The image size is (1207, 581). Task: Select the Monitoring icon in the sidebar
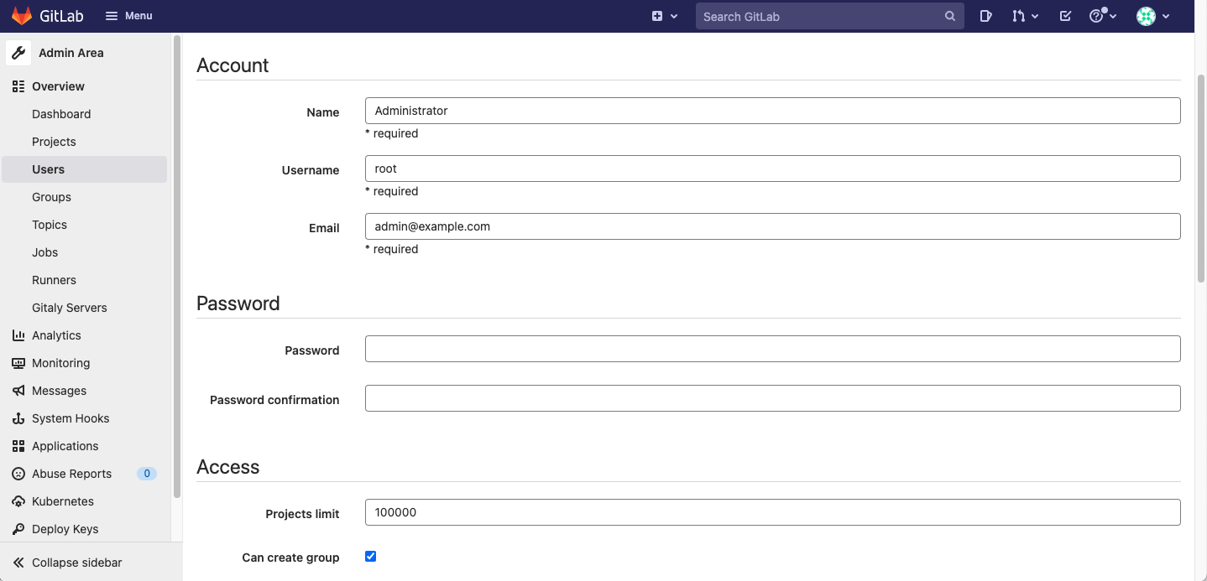(18, 363)
